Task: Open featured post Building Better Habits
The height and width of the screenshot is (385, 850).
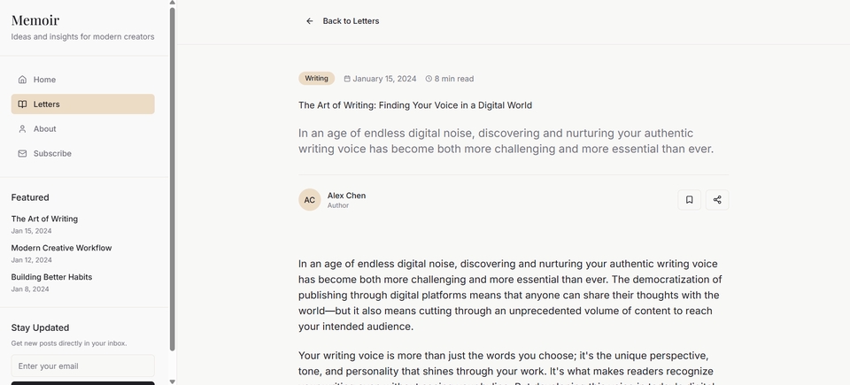Action: (51, 277)
